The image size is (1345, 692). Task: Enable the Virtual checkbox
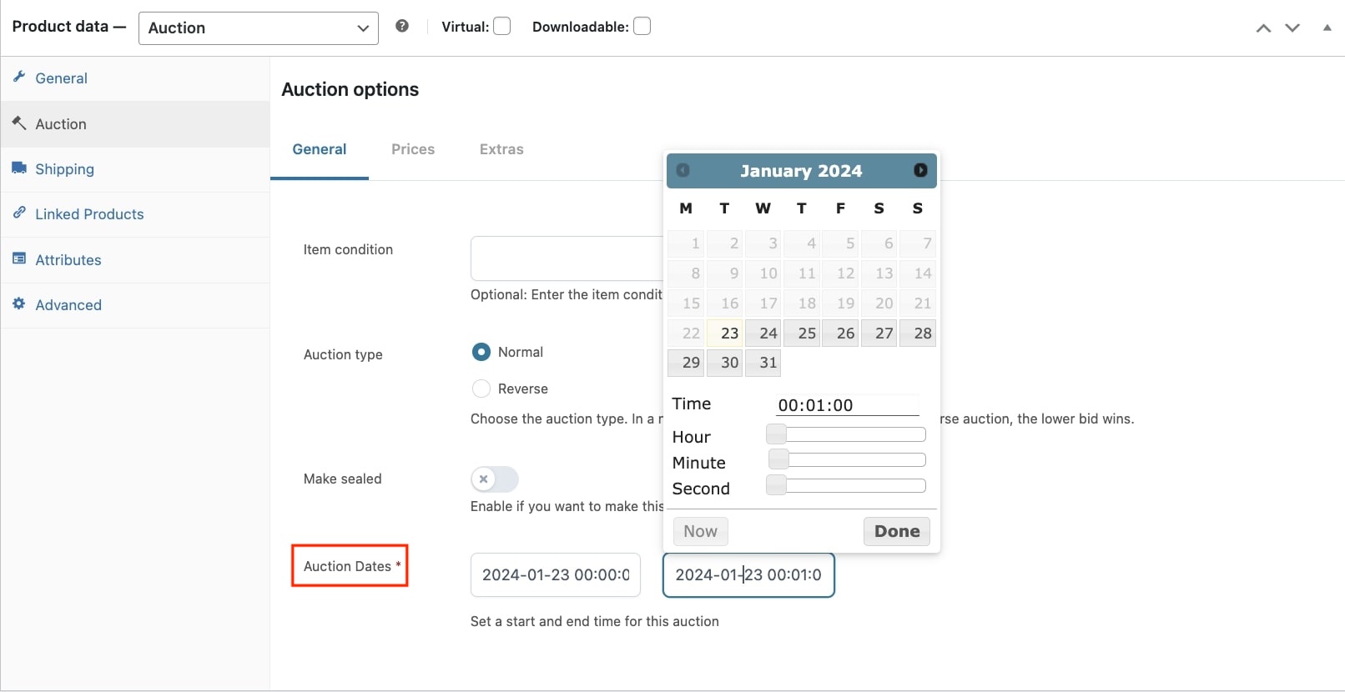501,27
